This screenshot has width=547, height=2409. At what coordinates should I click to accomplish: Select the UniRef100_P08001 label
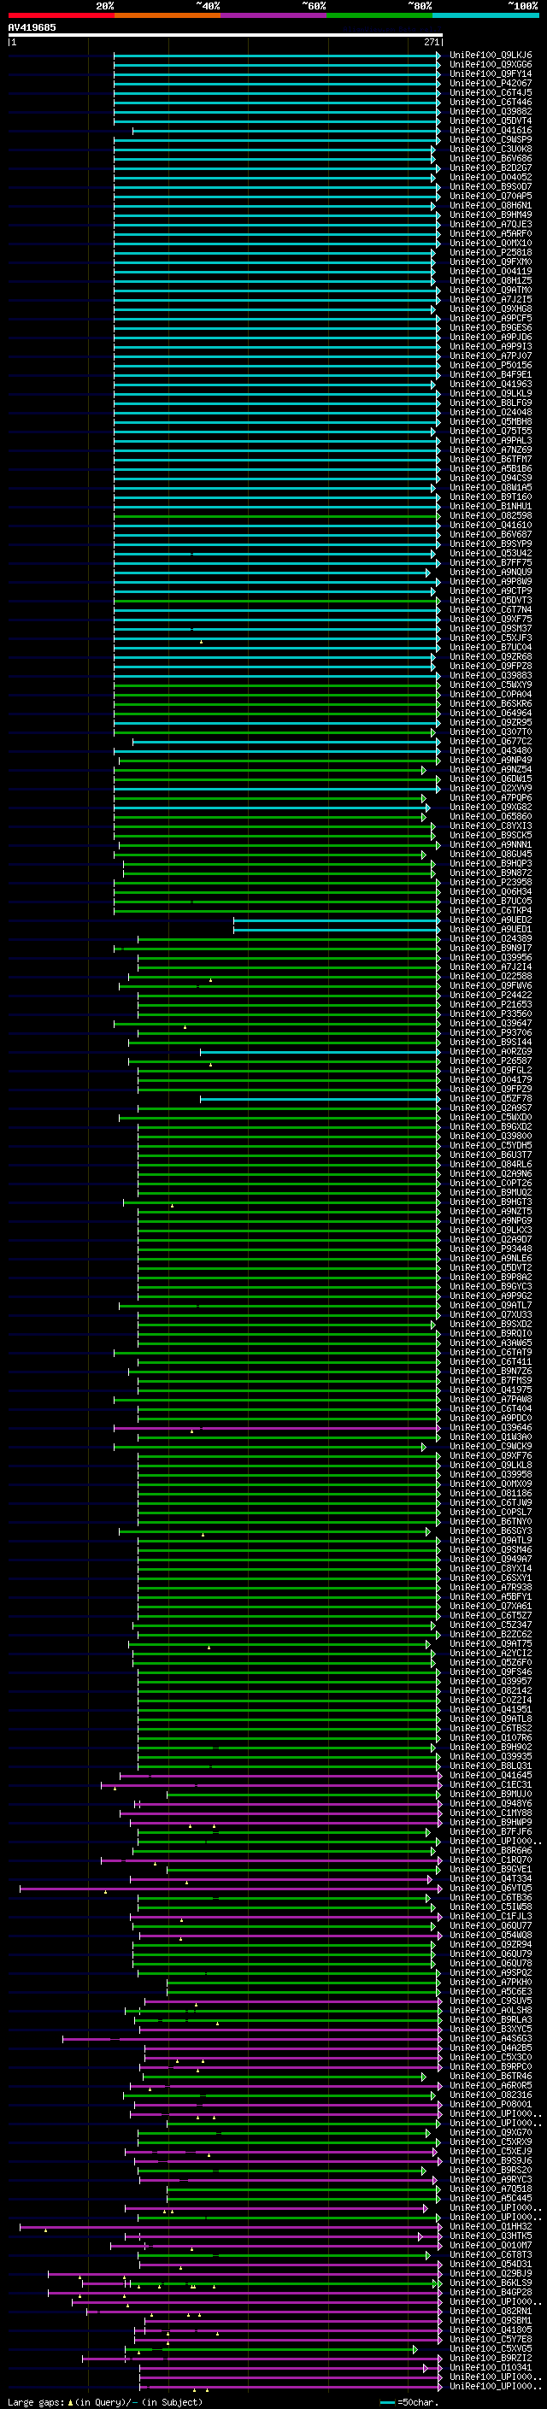point(491,2104)
